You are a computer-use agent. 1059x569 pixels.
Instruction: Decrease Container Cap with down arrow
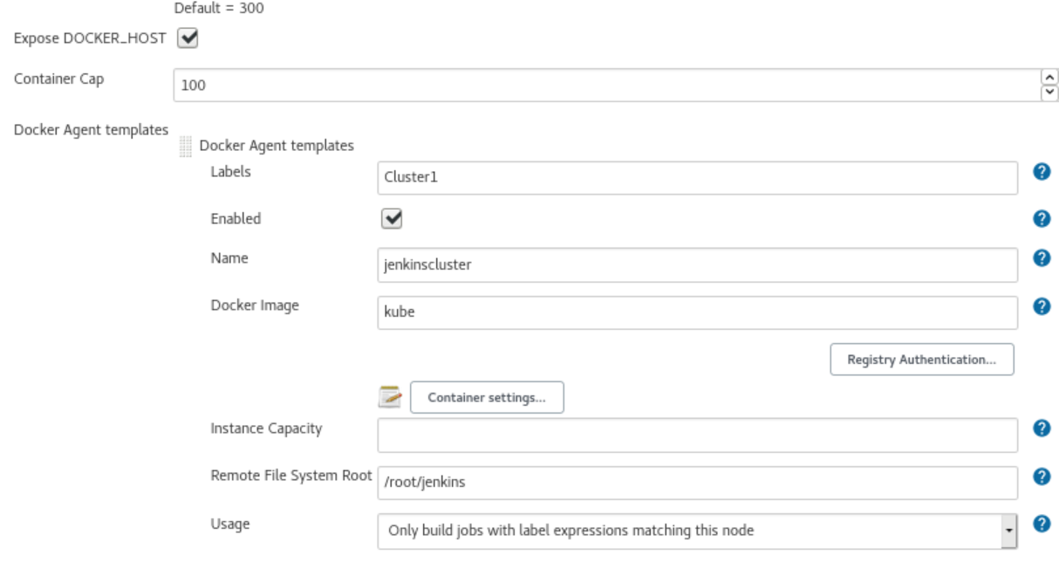point(1049,91)
